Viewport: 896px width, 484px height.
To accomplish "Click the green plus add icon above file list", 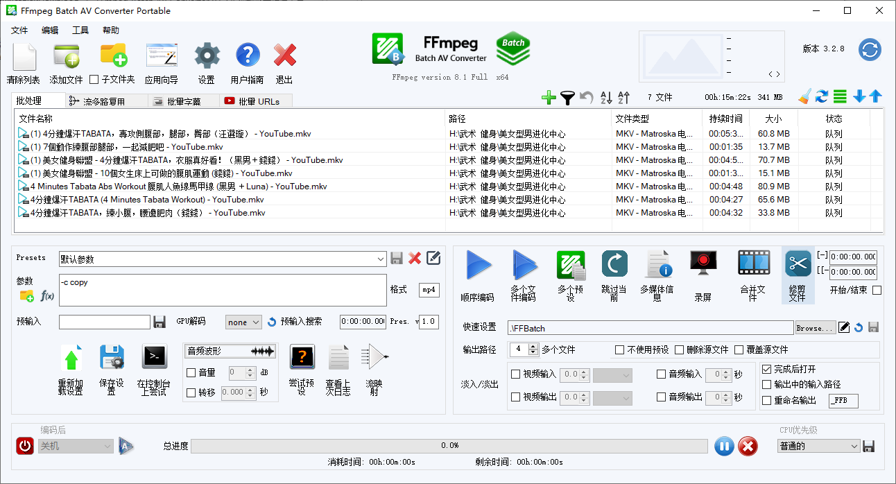I will click(549, 98).
